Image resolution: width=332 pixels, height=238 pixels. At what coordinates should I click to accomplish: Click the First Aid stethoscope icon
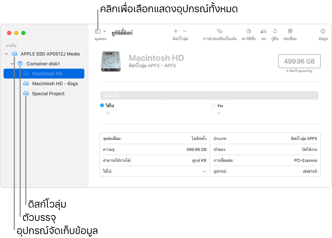pos(219,31)
